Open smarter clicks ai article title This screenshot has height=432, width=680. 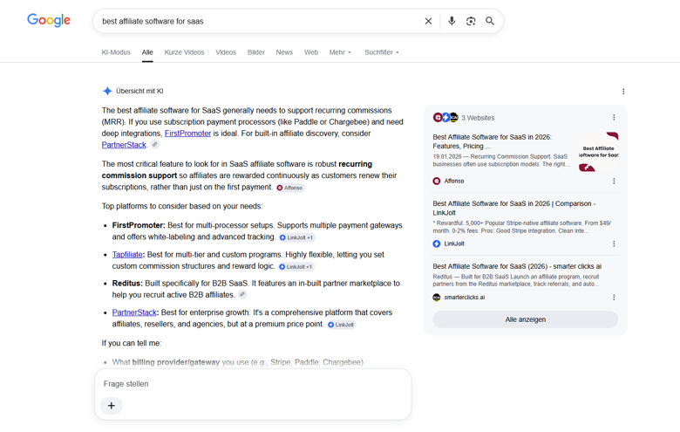click(x=517, y=266)
